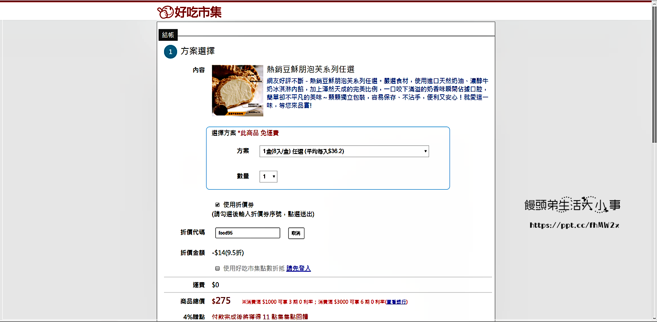Open the 查看銀行 link

[x=396, y=302]
